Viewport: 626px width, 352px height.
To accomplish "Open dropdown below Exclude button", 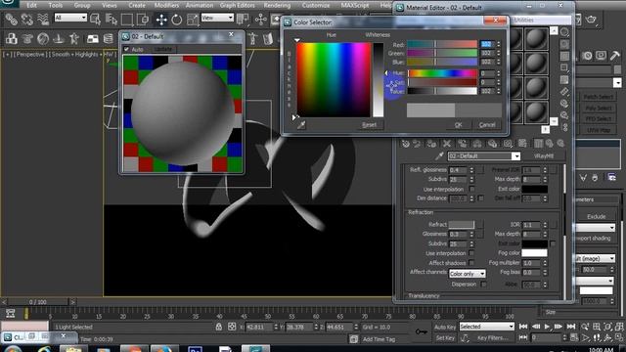I will click(596, 228).
